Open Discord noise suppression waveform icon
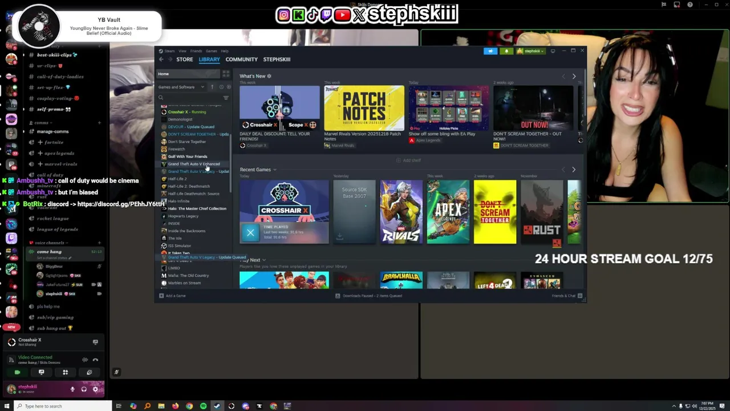The image size is (730, 411). [x=85, y=360]
